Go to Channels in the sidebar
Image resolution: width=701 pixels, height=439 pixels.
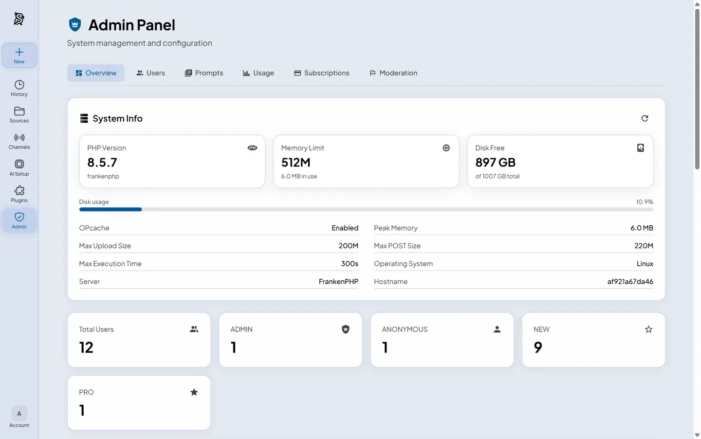(x=19, y=141)
